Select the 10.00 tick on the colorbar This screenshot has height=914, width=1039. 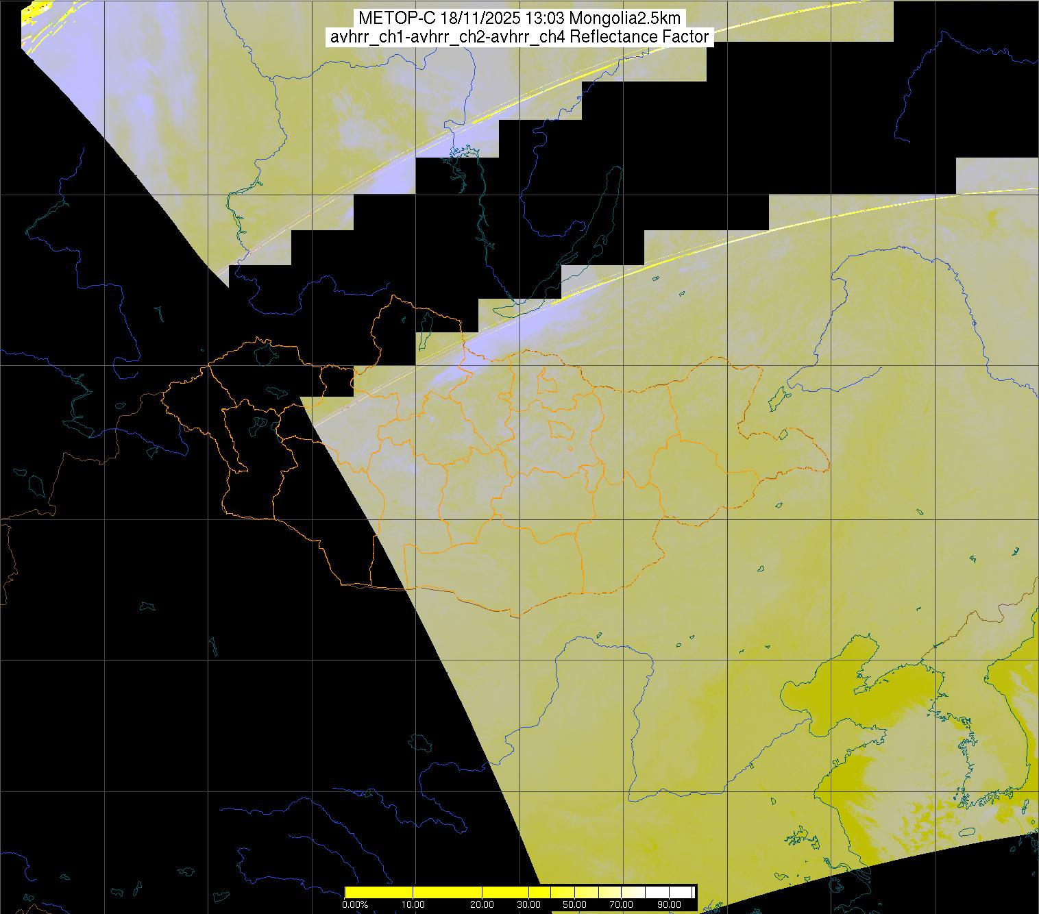(x=414, y=904)
